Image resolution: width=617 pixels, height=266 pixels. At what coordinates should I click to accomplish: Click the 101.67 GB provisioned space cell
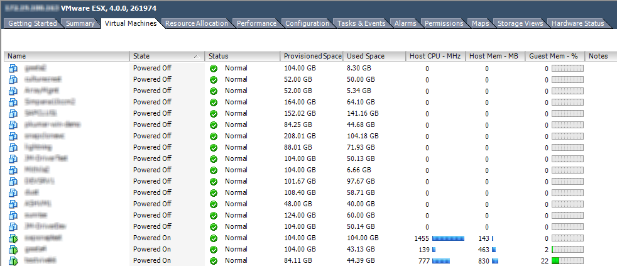pos(300,181)
